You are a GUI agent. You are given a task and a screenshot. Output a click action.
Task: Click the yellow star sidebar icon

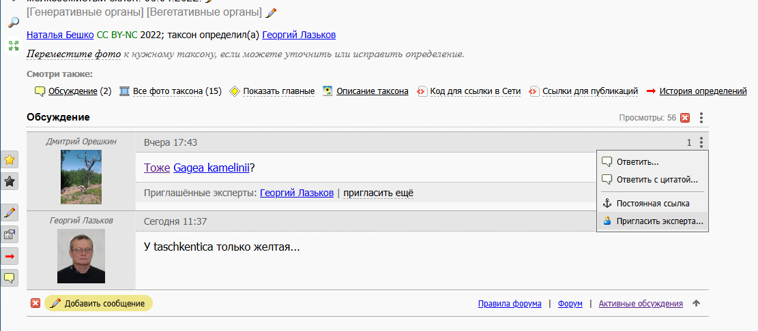[10, 159]
